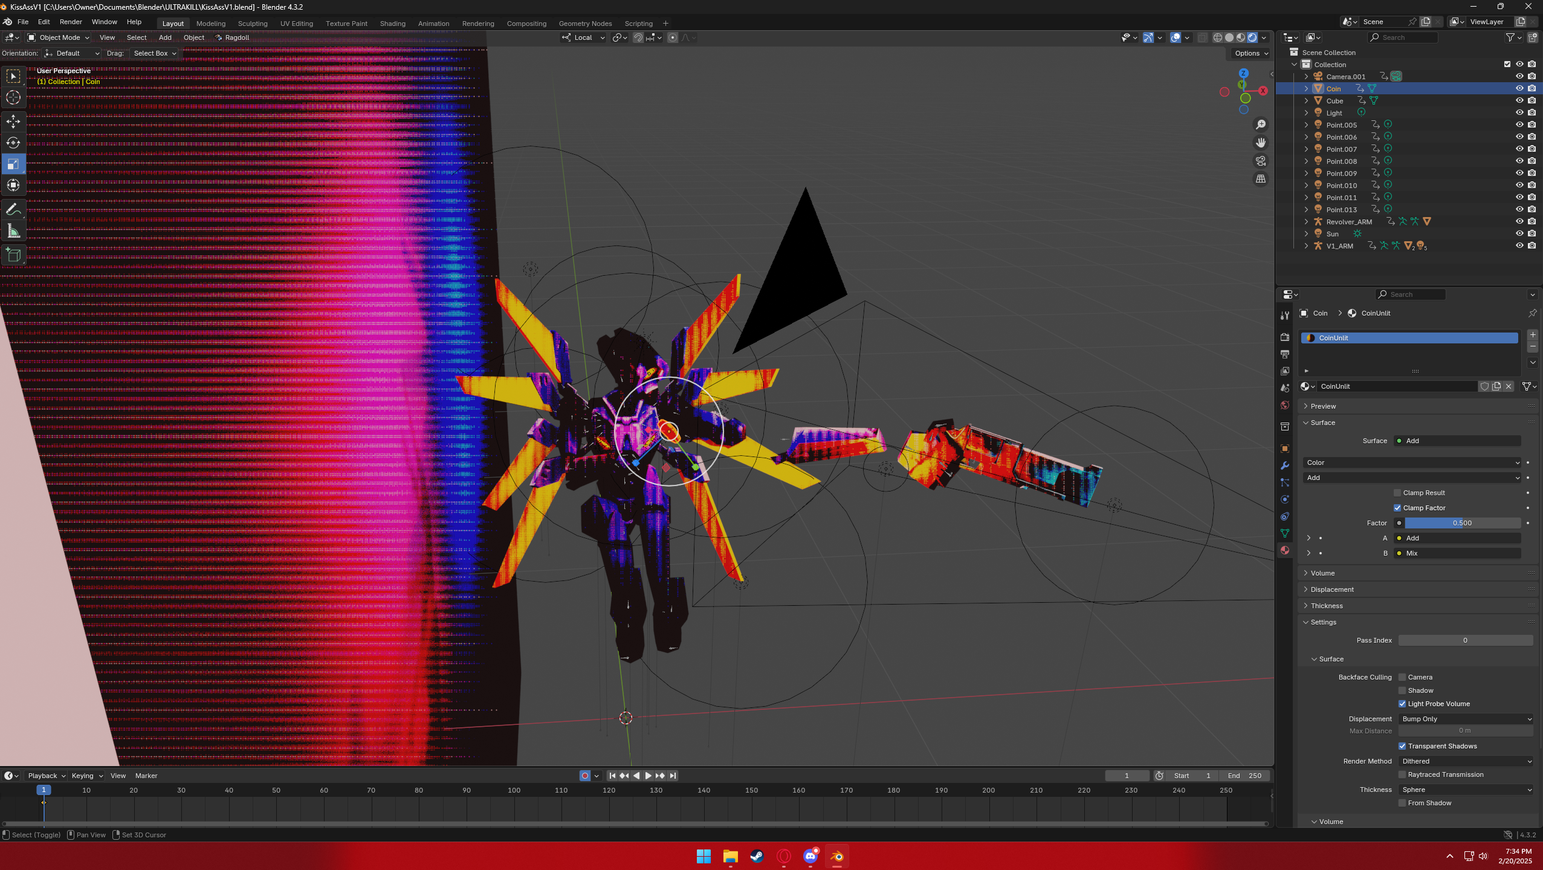This screenshot has height=870, width=1543.
Task: Click the zoom magnifier viewport icon
Action: 1261,125
